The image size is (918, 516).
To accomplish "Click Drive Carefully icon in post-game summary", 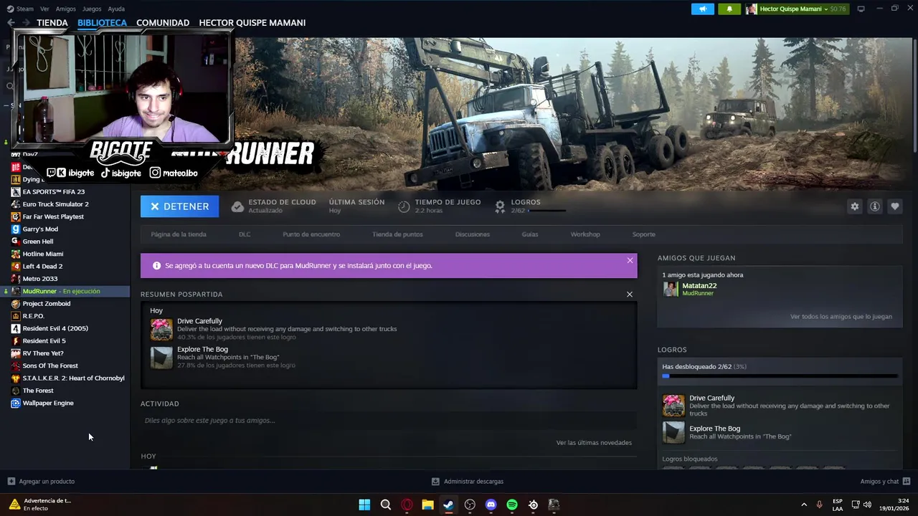I will [x=161, y=329].
